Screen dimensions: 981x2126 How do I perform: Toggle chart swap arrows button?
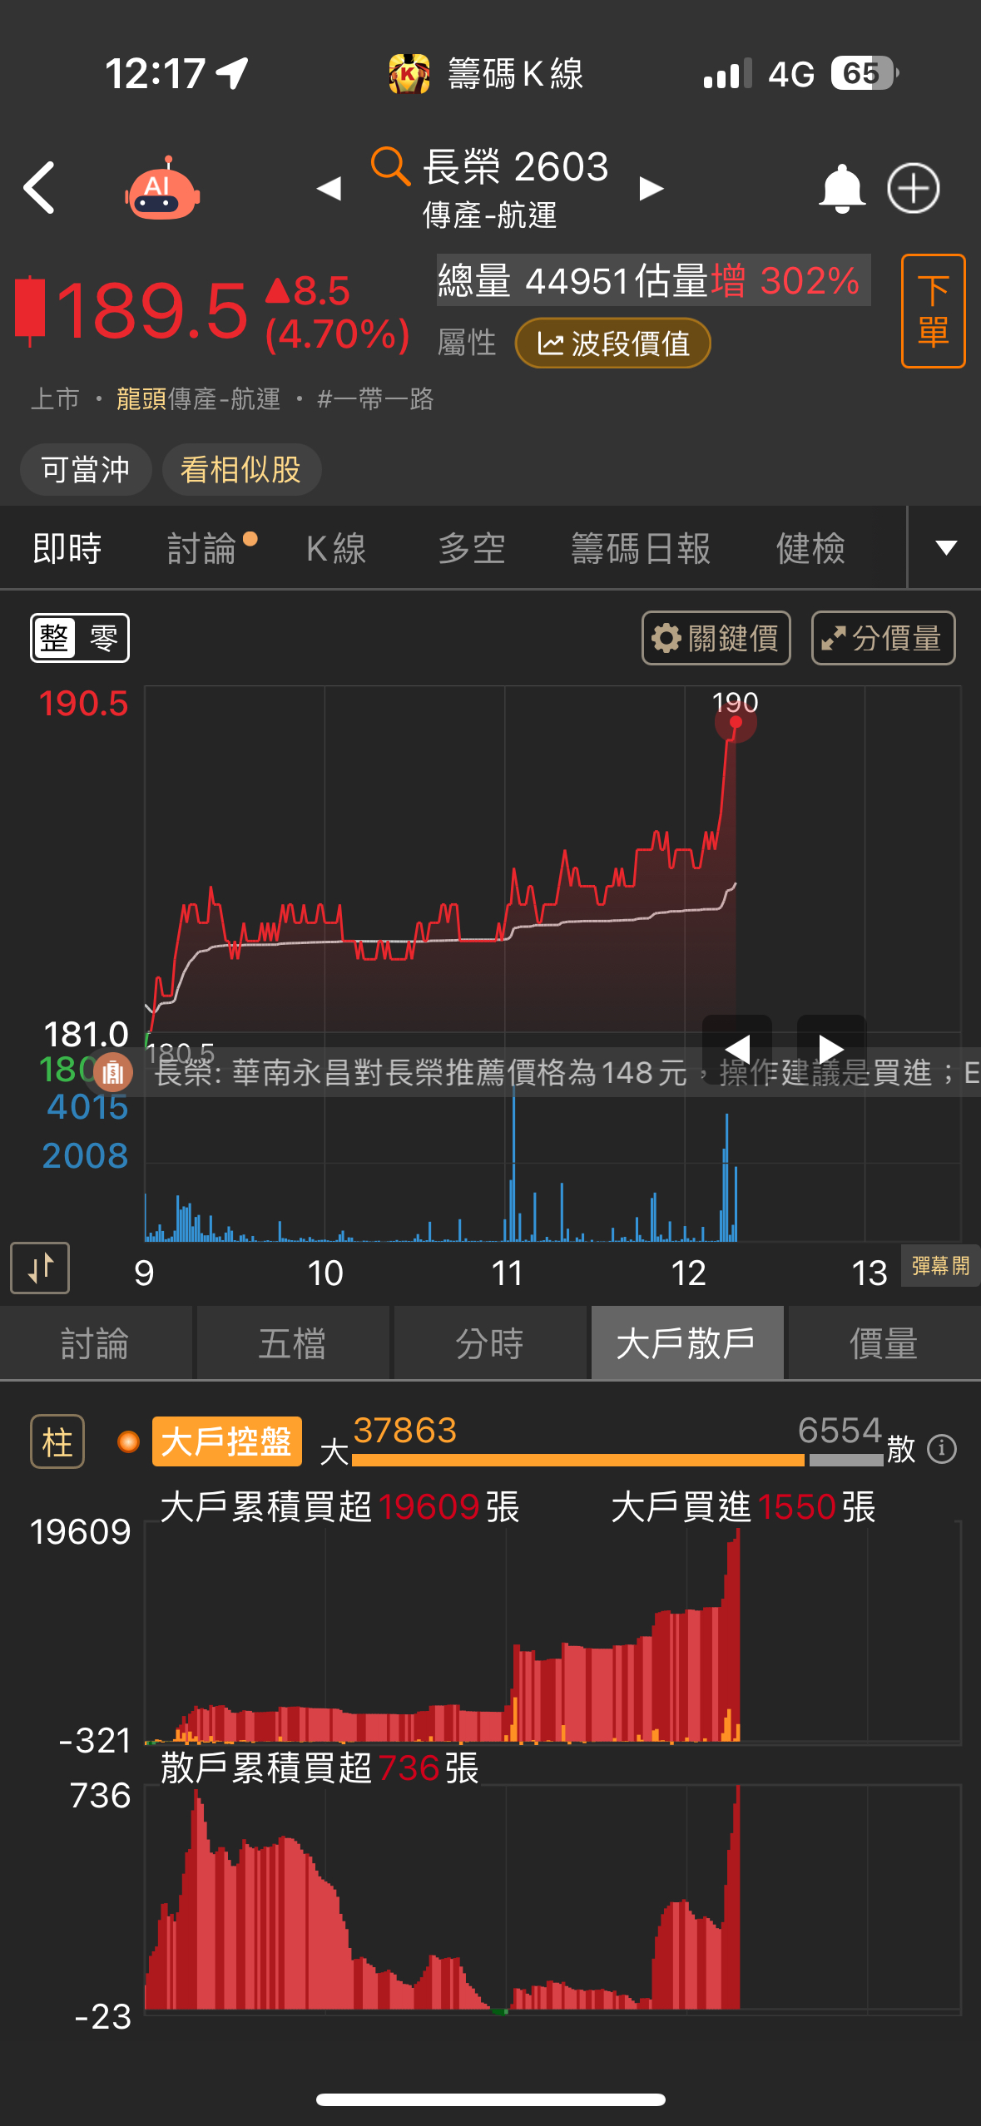tap(40, 1268)
